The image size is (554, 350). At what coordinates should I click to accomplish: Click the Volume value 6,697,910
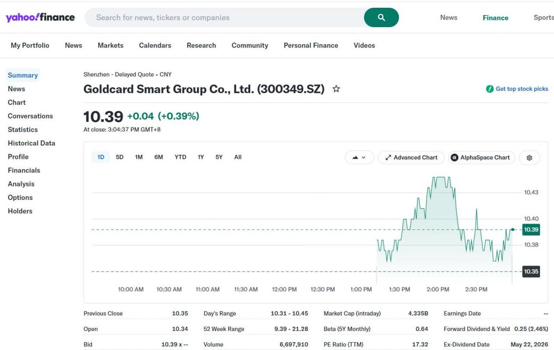[x=294, y=344]
